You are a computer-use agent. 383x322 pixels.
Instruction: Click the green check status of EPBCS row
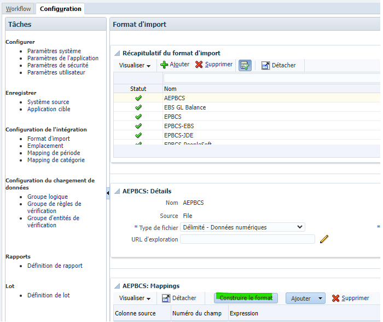pos(138,117)
